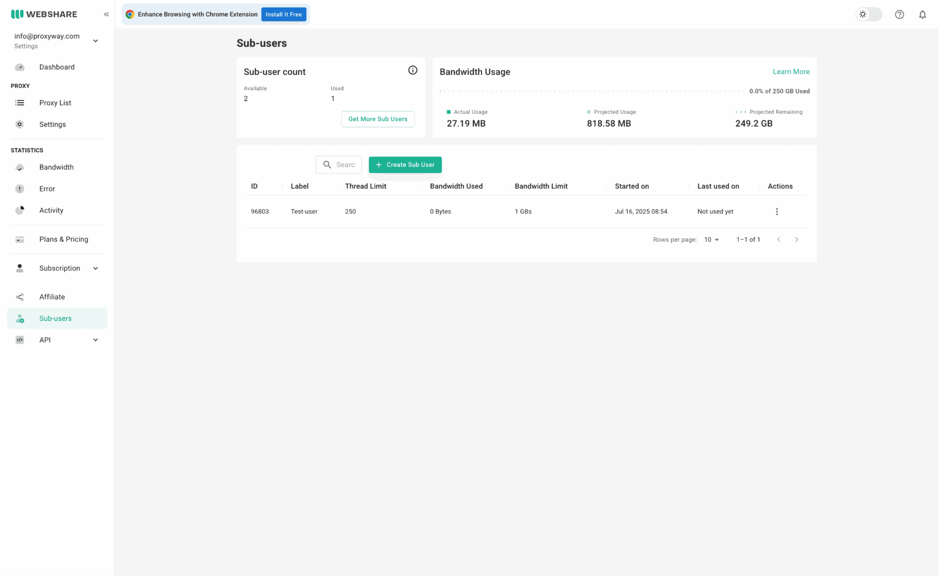This screenshot has width=939, height=576.
Task: Click the Sub-user count info icon
Action: pyautogui.click(x=413, y=70)
